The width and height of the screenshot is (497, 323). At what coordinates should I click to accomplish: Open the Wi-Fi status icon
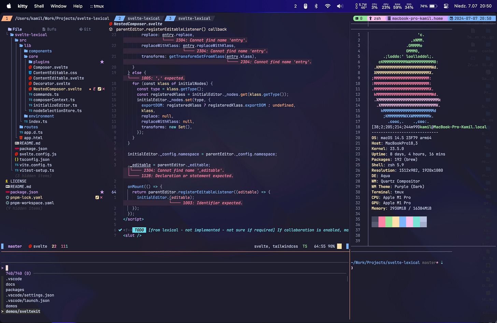click(328, 6)
